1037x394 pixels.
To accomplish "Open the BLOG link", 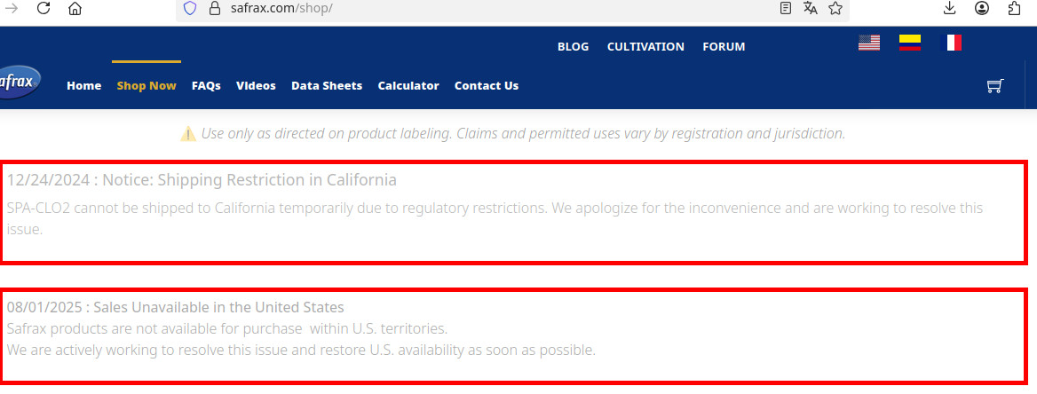I will coord(573,47).
